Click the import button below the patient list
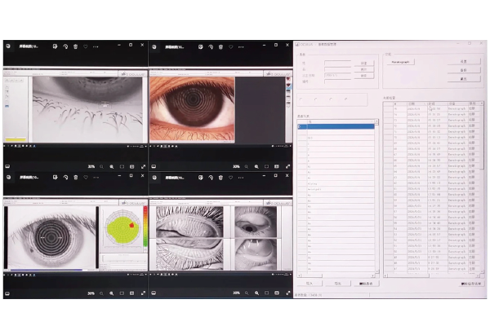The width and height of the screenshot is (490, 326). pyautogui.click(x=310, y=284)
